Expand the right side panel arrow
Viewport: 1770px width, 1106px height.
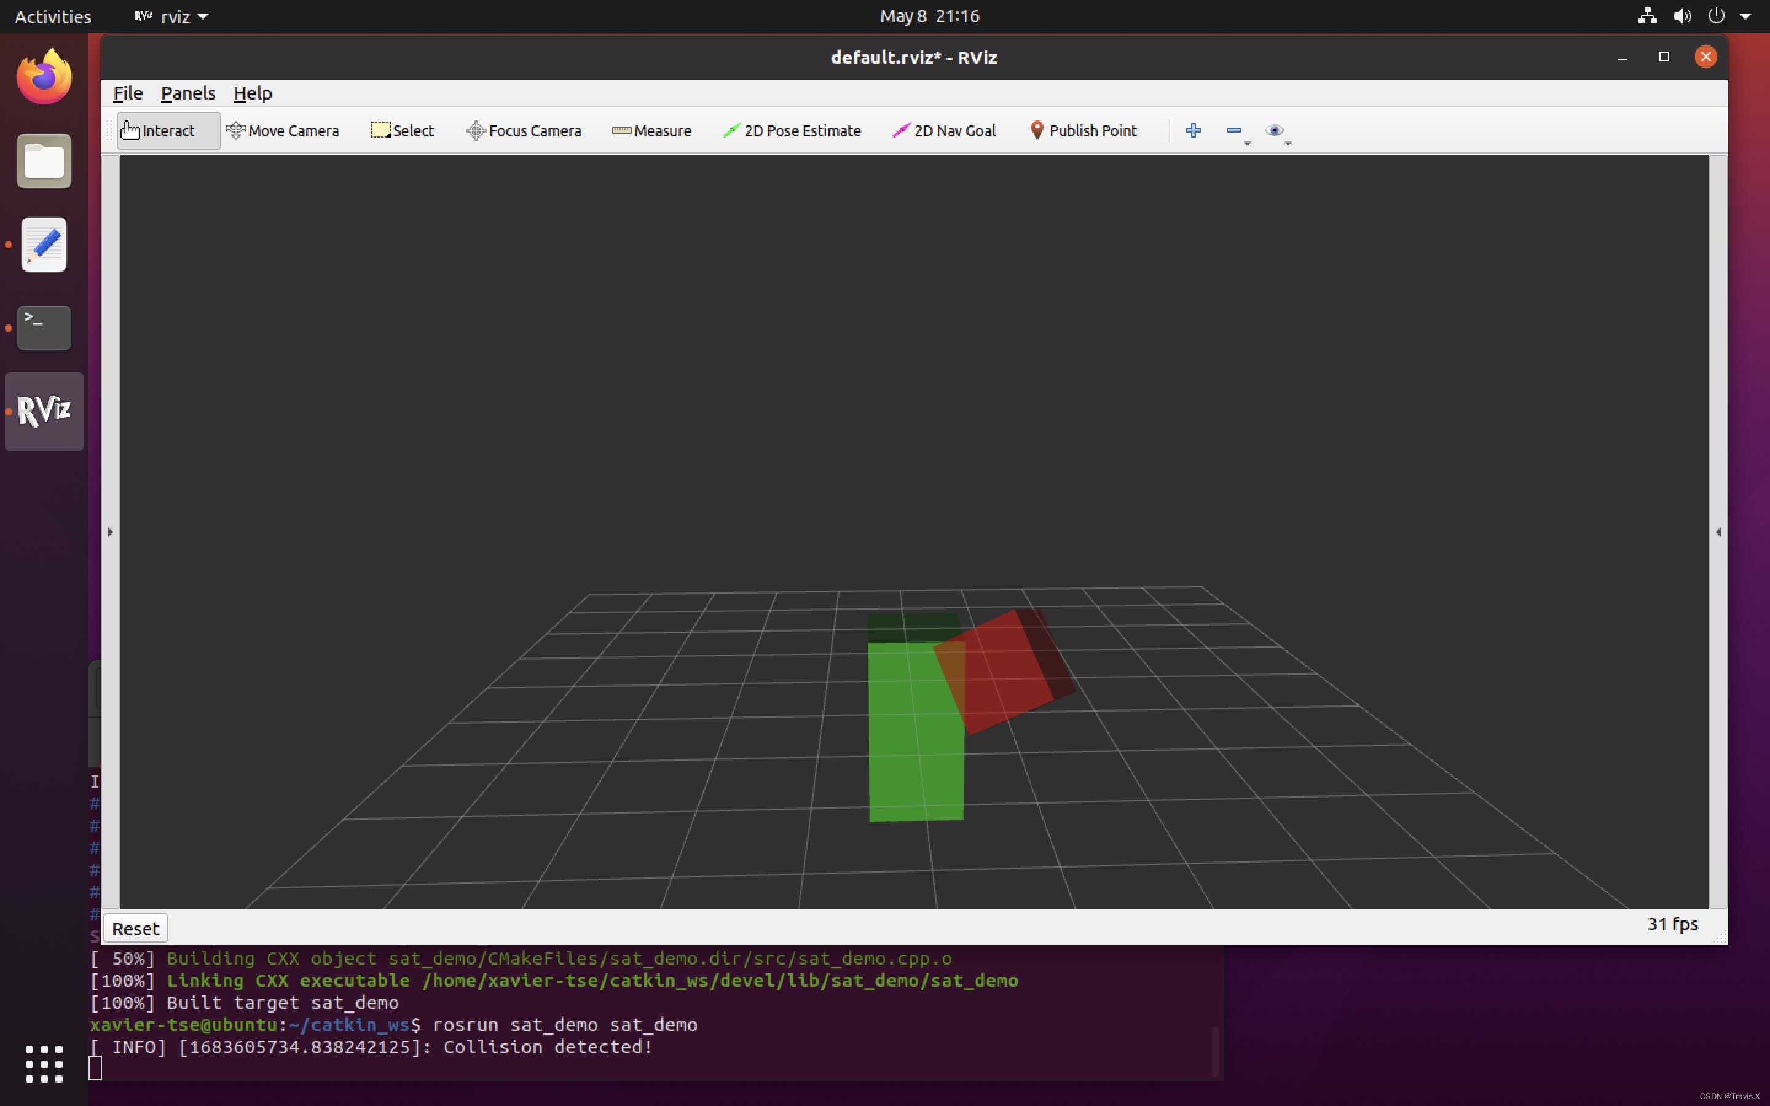1718,531
